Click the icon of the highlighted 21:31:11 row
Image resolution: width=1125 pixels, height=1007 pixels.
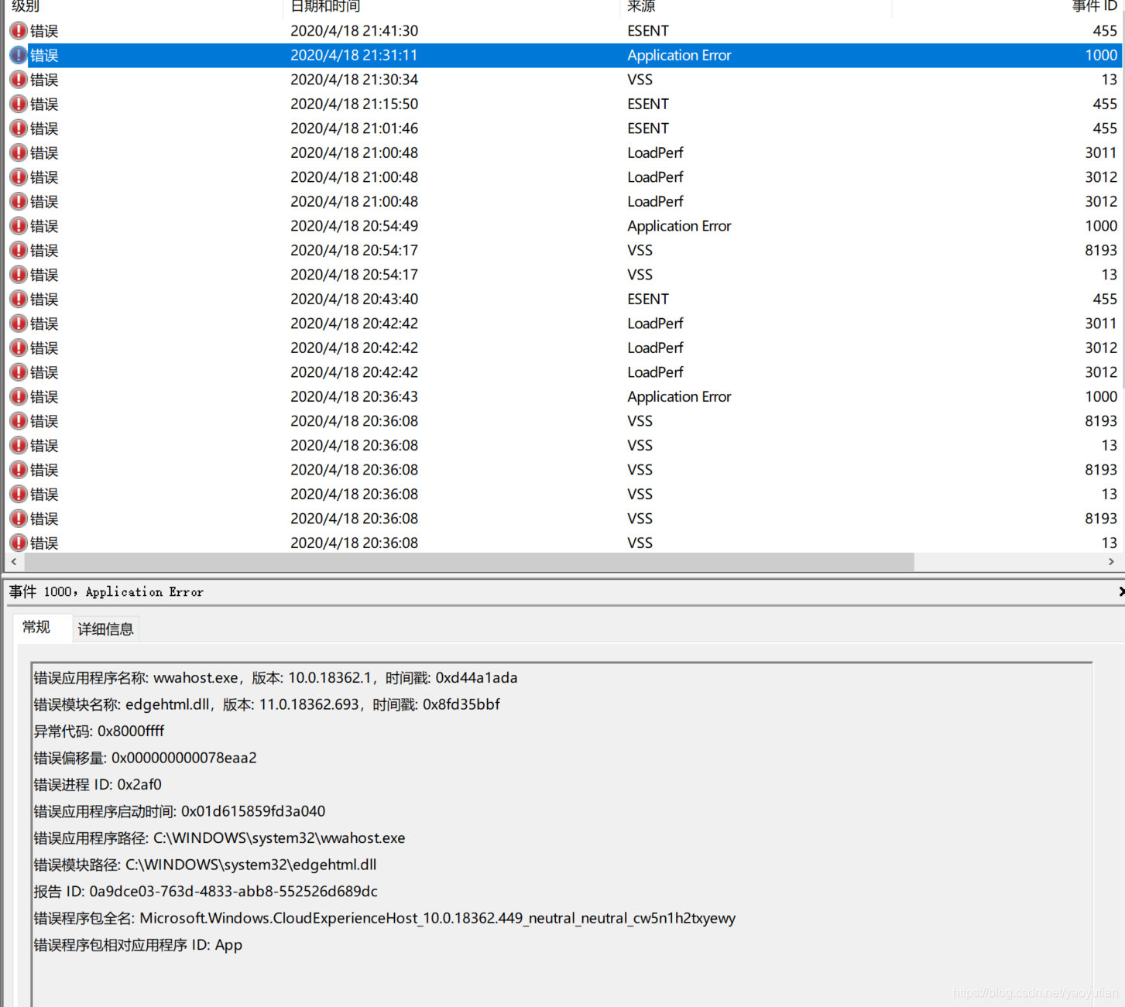pos(19,55)
